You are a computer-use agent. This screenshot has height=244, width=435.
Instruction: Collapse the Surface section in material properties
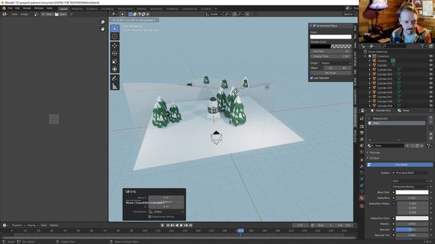tap(374, 158)
